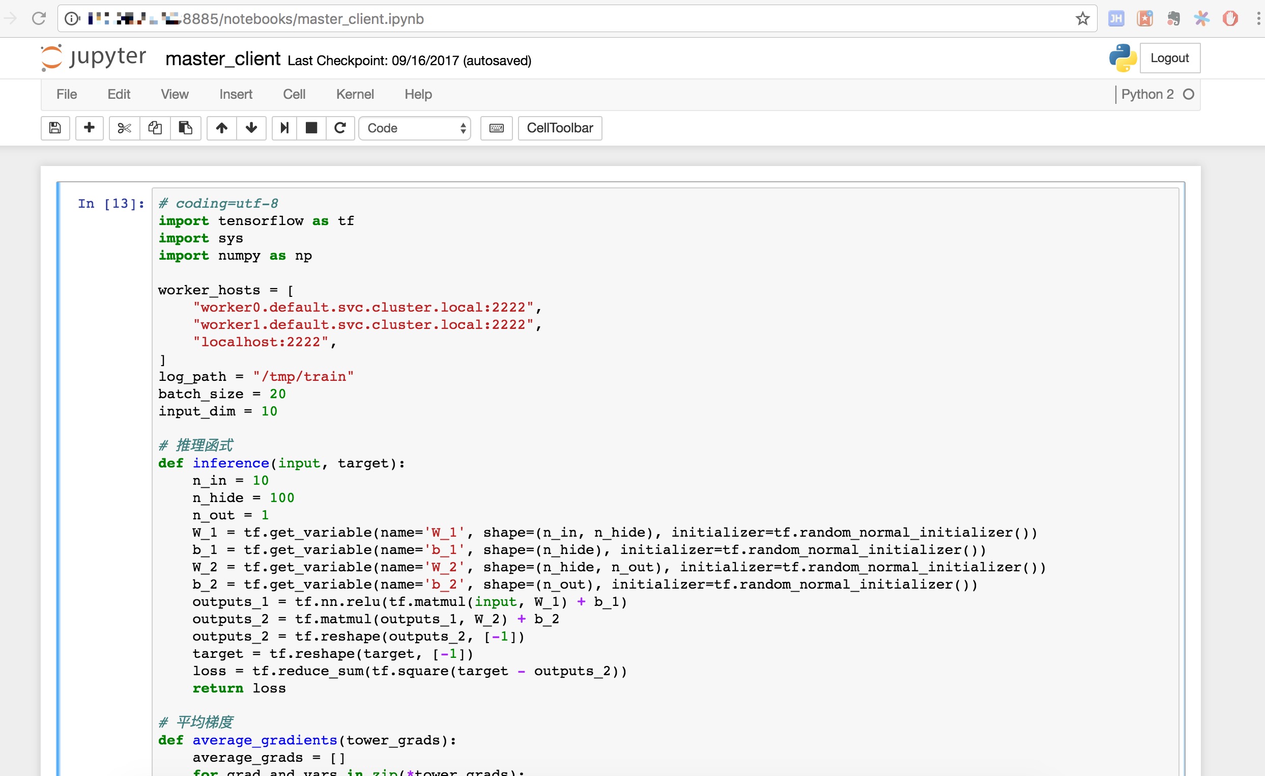Click the cut cell icon
Screen dimensions: 1265x776
[126, 127]
